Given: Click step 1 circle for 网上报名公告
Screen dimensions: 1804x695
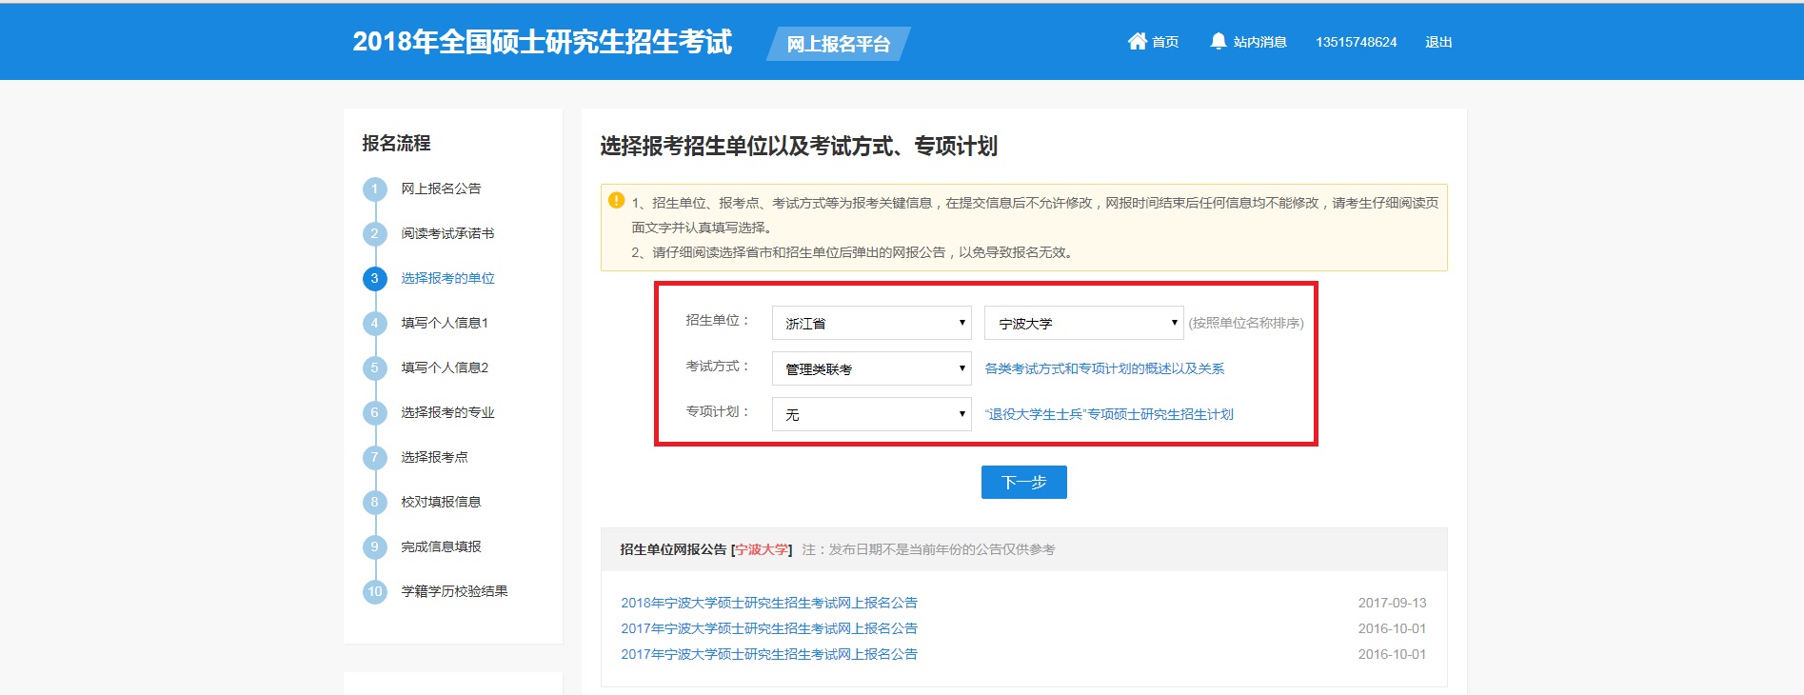Looking at the screenshot, I should (x=375, y=189).
